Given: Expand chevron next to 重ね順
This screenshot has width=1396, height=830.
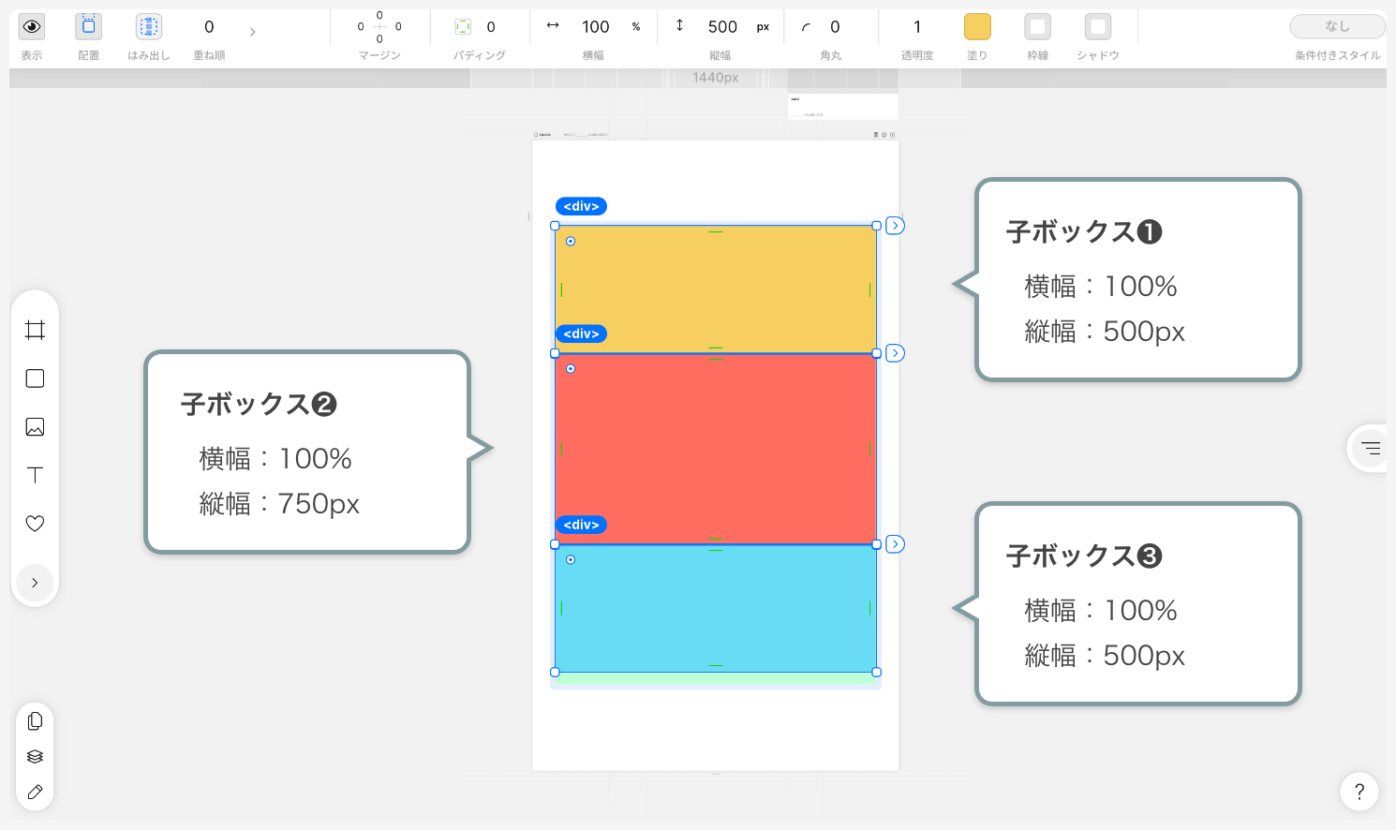Looking at the screenshot, I should [252, 32].
